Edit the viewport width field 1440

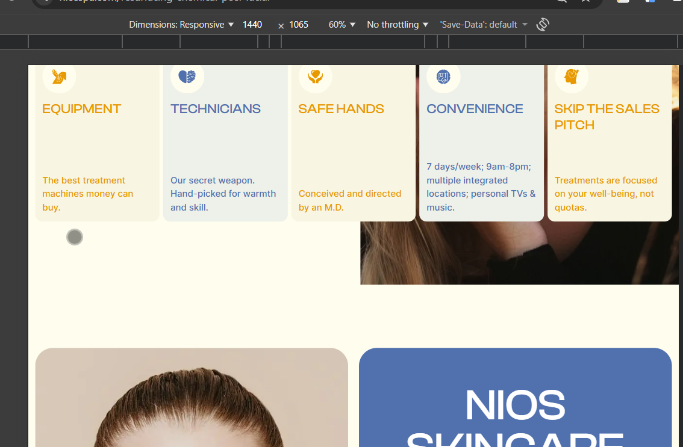tap(252, 25)
